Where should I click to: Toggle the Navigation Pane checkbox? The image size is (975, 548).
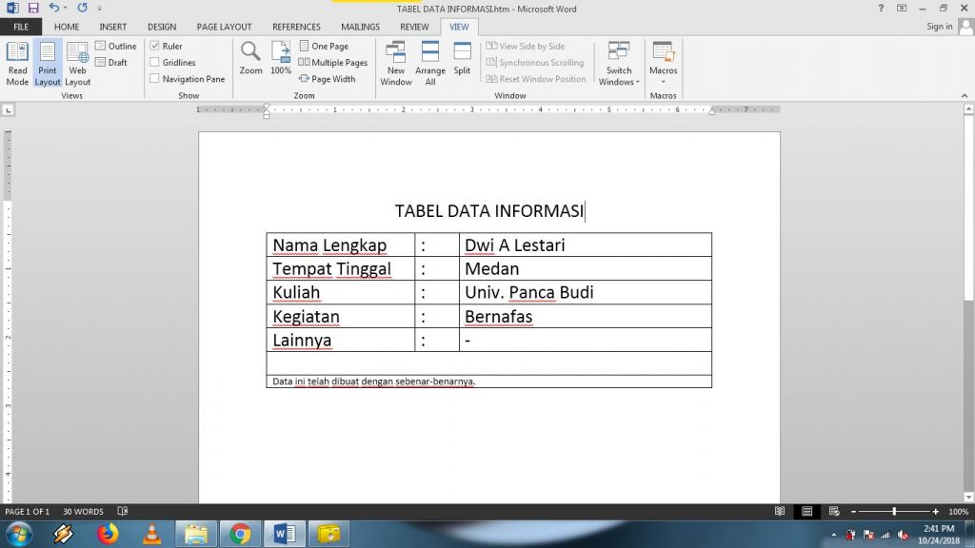(x=155, y=79)
